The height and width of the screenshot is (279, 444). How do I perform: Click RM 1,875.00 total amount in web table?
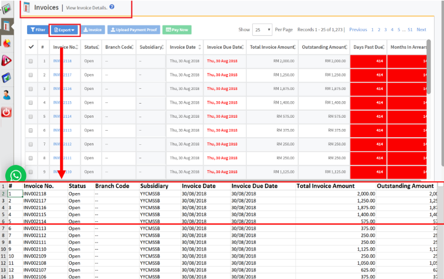pos(283,89)
